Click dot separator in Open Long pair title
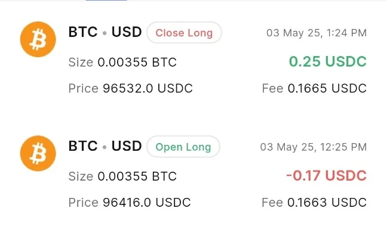The width and height of the screenshot is (387, 242). [105, 147]
